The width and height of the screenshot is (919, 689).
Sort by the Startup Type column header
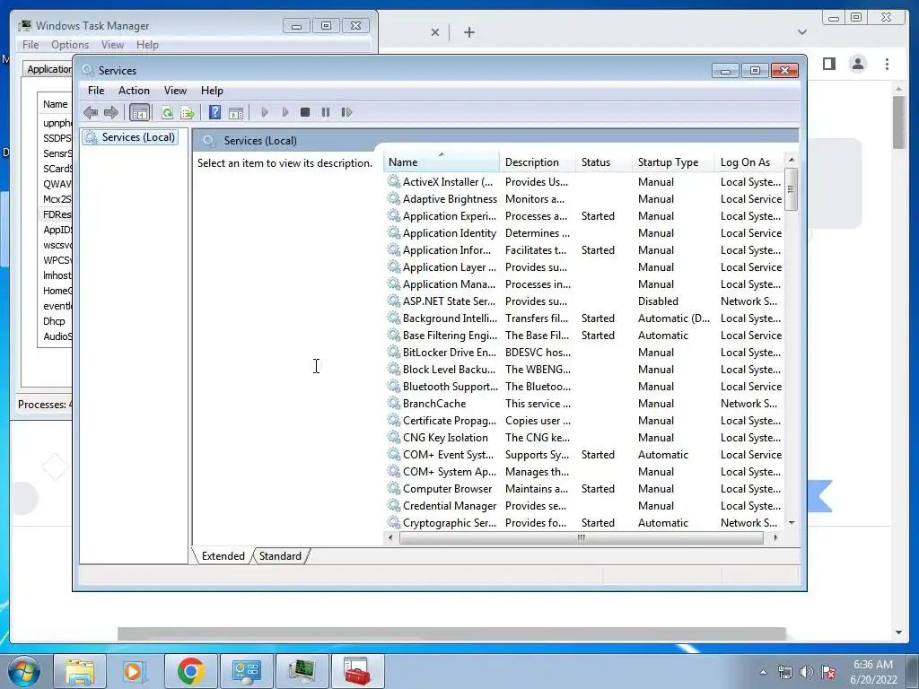click(673, 162)
